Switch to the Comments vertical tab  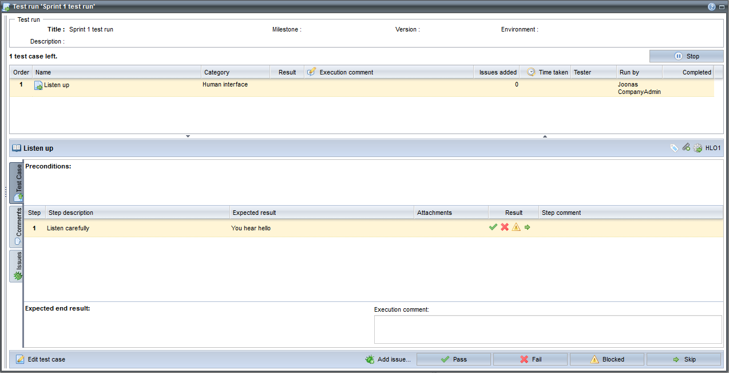pyautogui.click(x=17, y=227)
